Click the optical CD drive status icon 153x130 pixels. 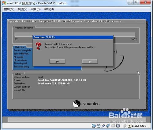tap(99, 126)
